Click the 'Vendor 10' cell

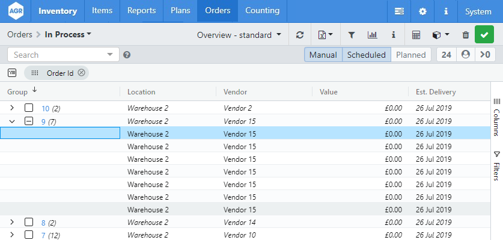coord(264,235)
